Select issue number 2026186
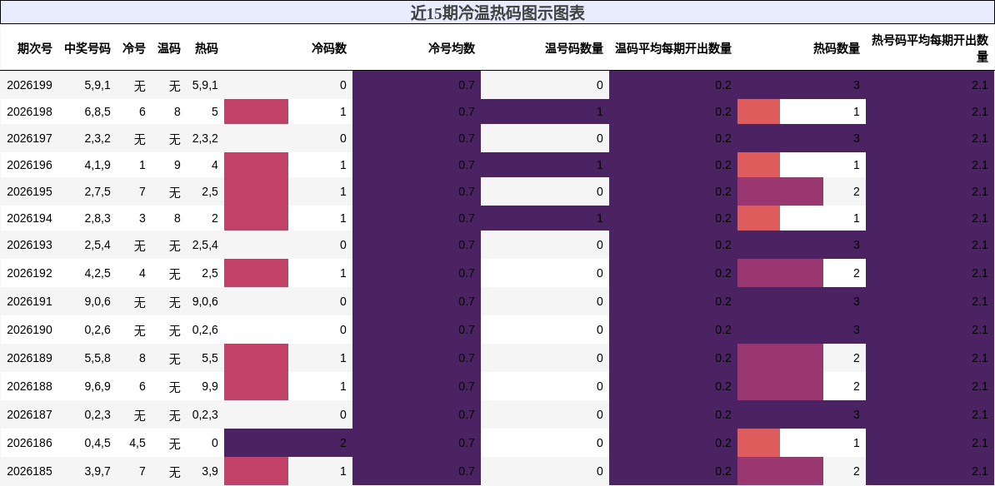Viewport: 995px width, 486px height. pyautogui.click(x=30, y=443)
